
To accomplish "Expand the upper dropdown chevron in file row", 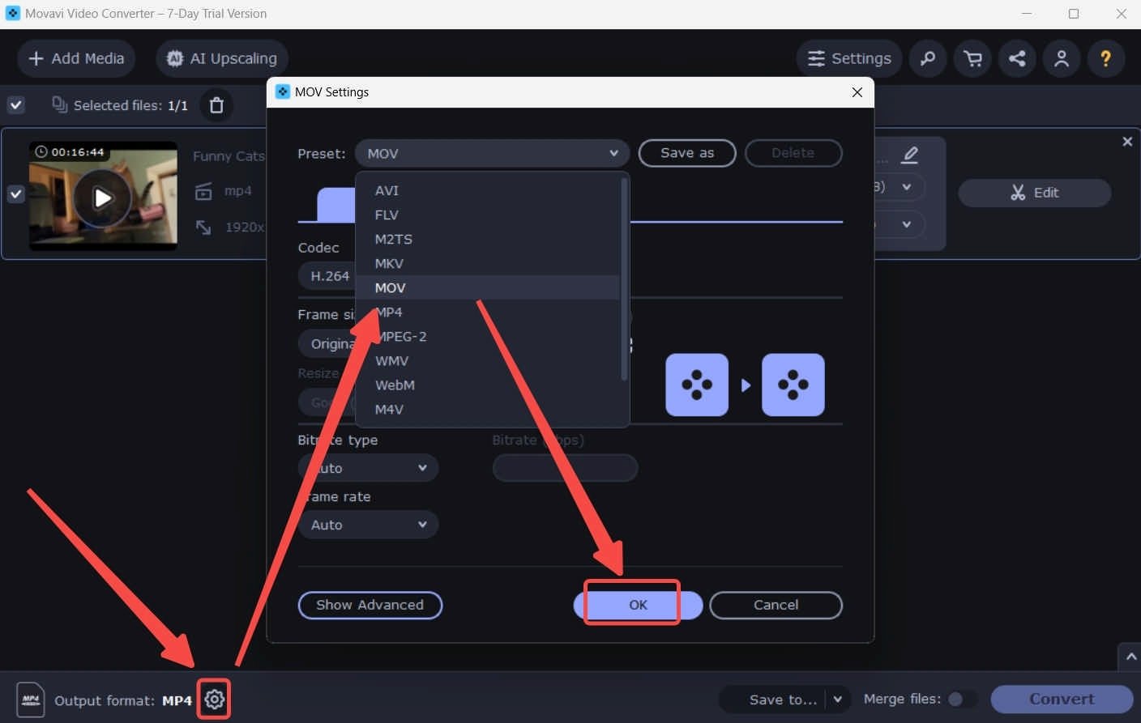I will point(907,187).
